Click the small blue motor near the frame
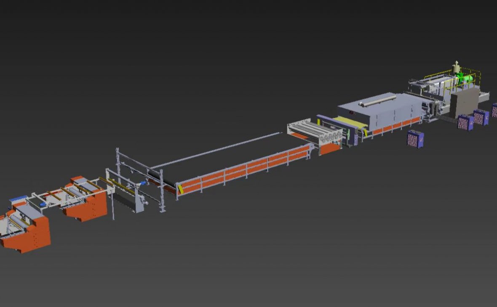This screenshot has width=497, height=307. point(143,183)
